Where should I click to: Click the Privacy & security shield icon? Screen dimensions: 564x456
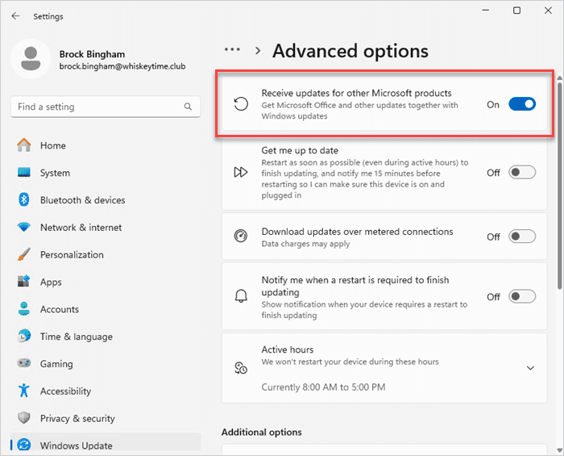click(x=23, y=418)
